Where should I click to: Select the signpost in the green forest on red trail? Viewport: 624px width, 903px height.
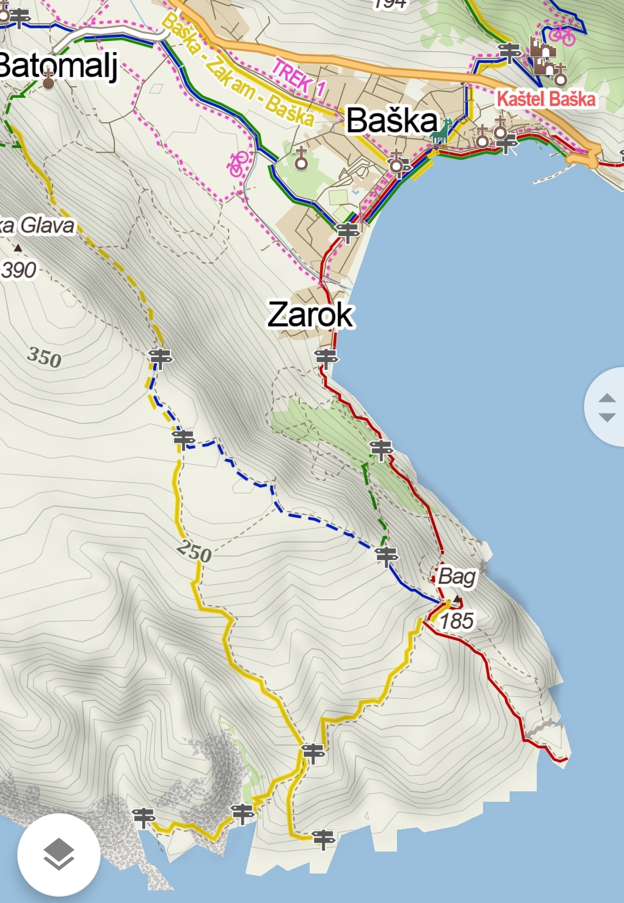(x=381, y=449)
